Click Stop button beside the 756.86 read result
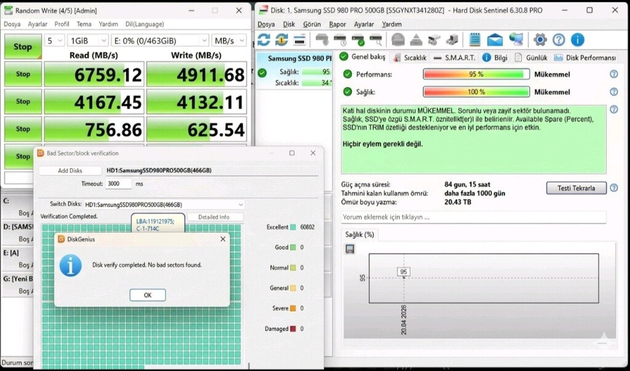630x371 pixels. coord(23,129)
